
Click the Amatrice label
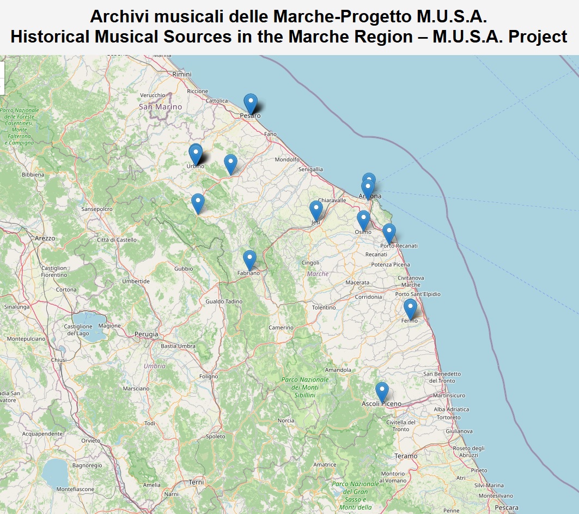[325, 465]
